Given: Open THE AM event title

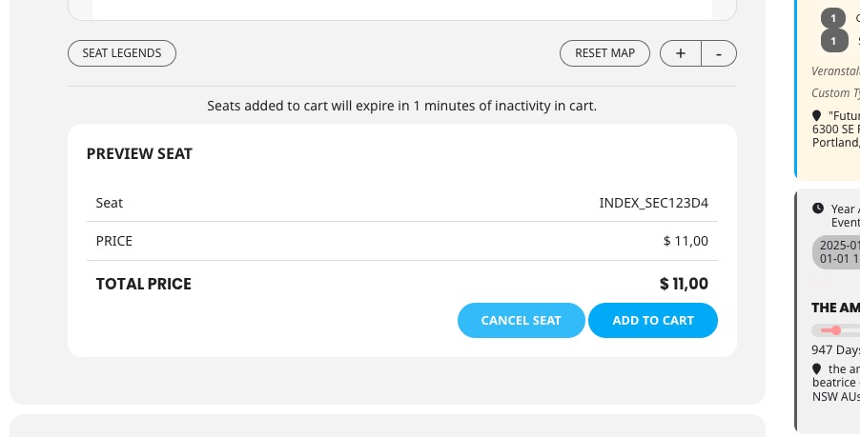Looking at the screenshot, I should coord(835,308).
